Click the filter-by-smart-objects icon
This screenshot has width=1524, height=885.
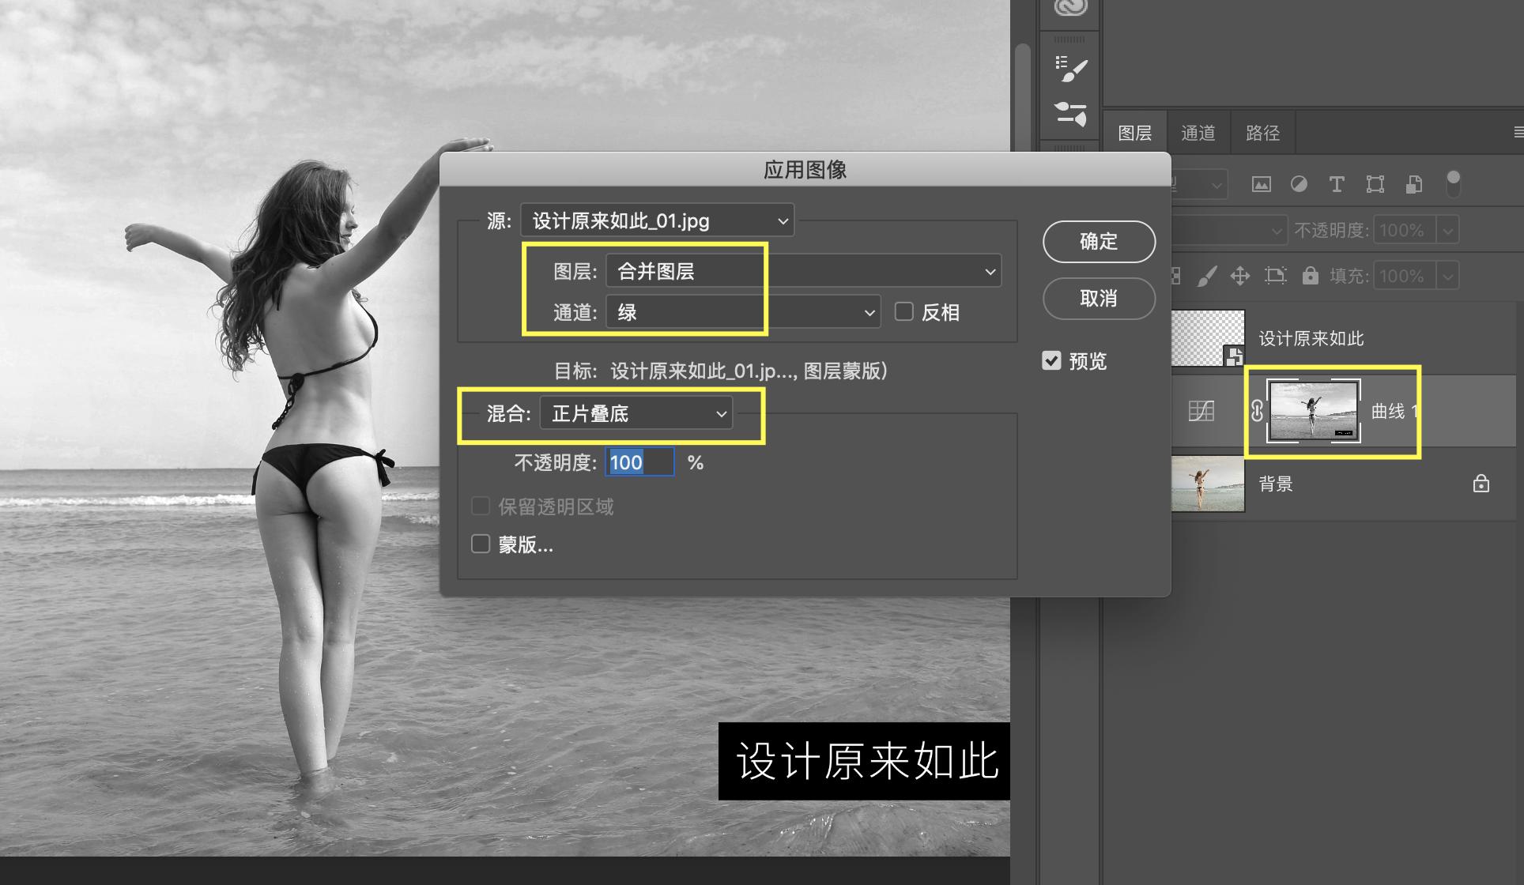click(1413, 184)
